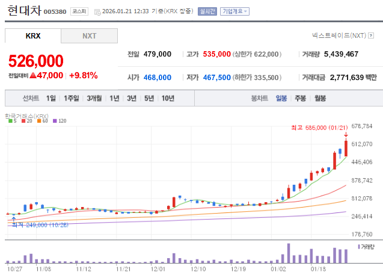
Task: Switch to the KRX tab
Action: tap(33, 36)
